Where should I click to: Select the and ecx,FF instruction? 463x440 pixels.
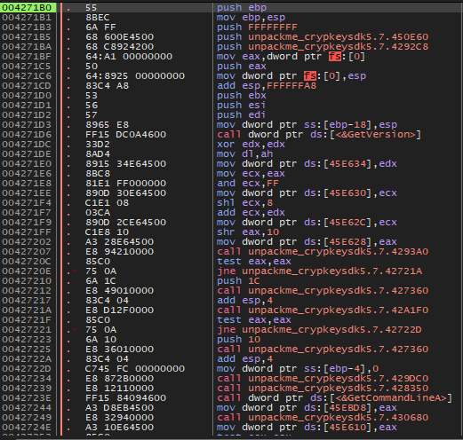click(248, 183)
